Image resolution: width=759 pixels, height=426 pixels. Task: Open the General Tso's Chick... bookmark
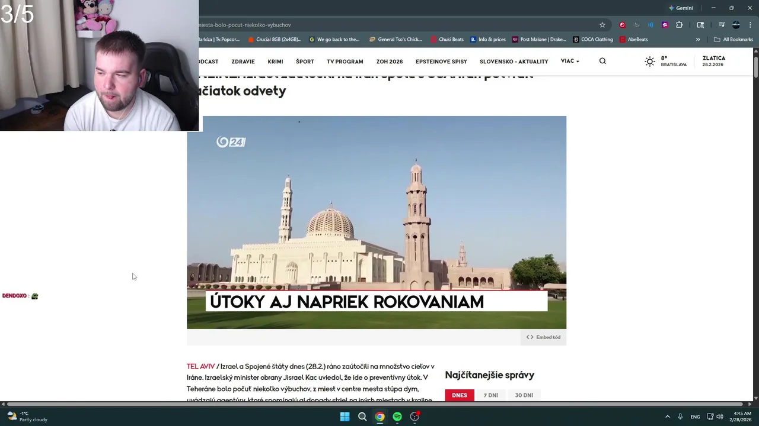click(x=396, y=40)
